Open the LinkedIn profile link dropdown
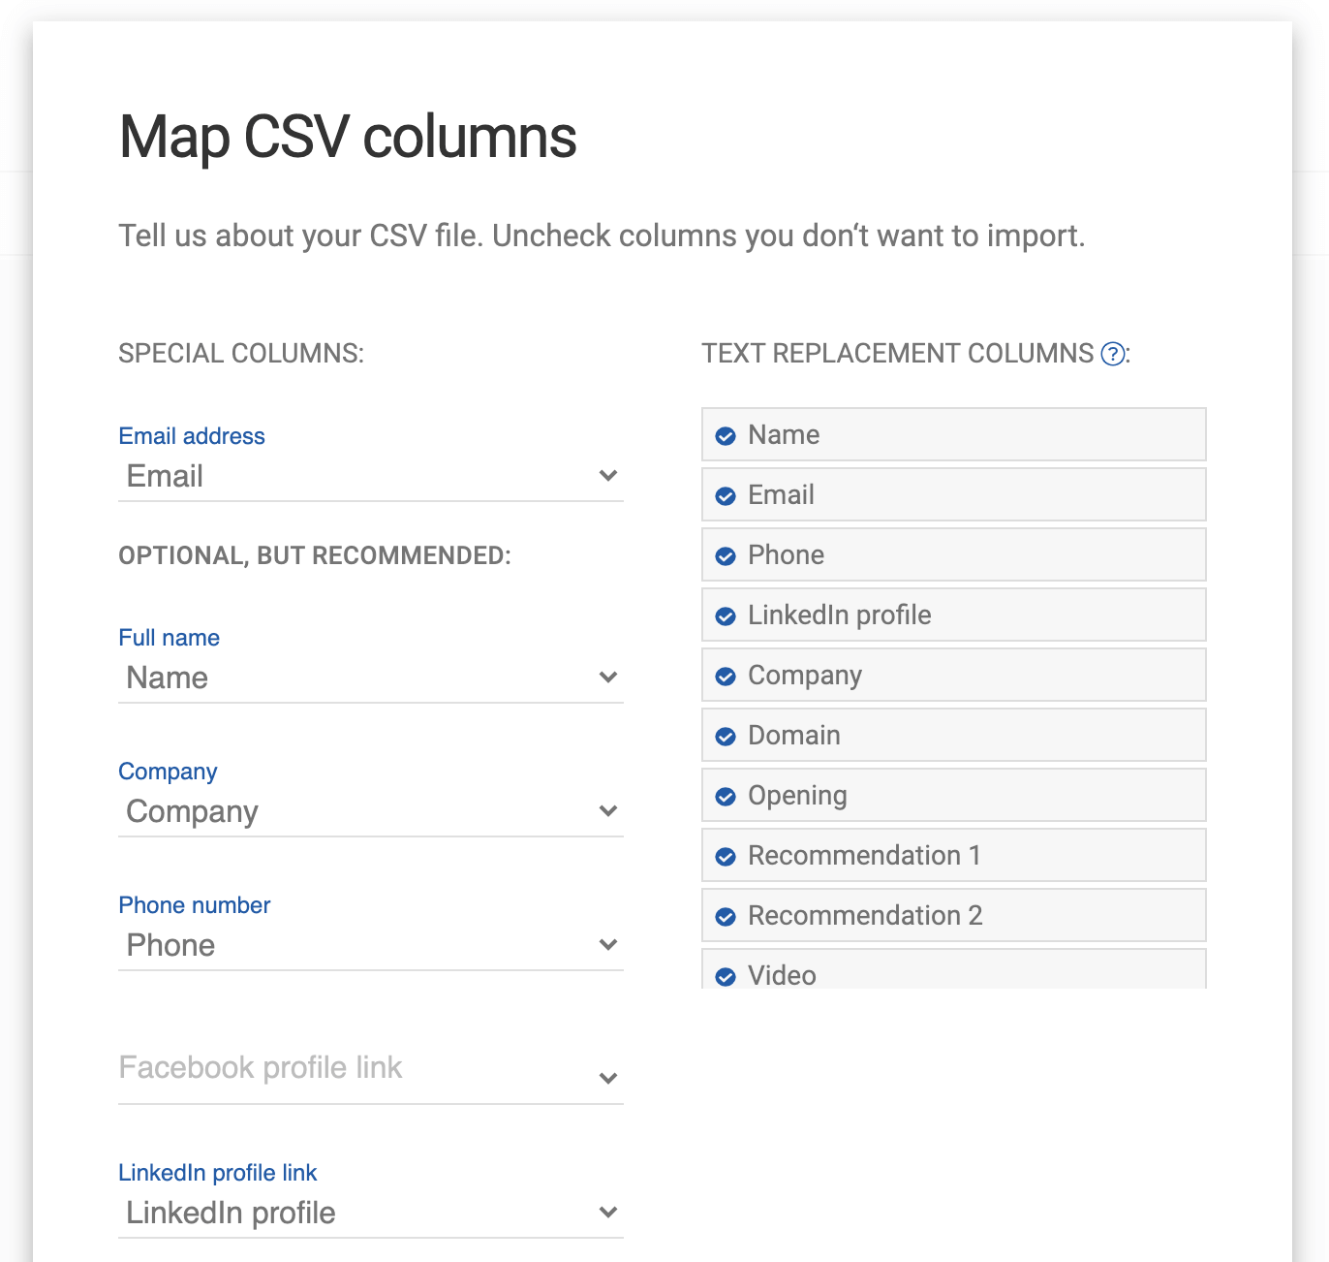 370,1213
